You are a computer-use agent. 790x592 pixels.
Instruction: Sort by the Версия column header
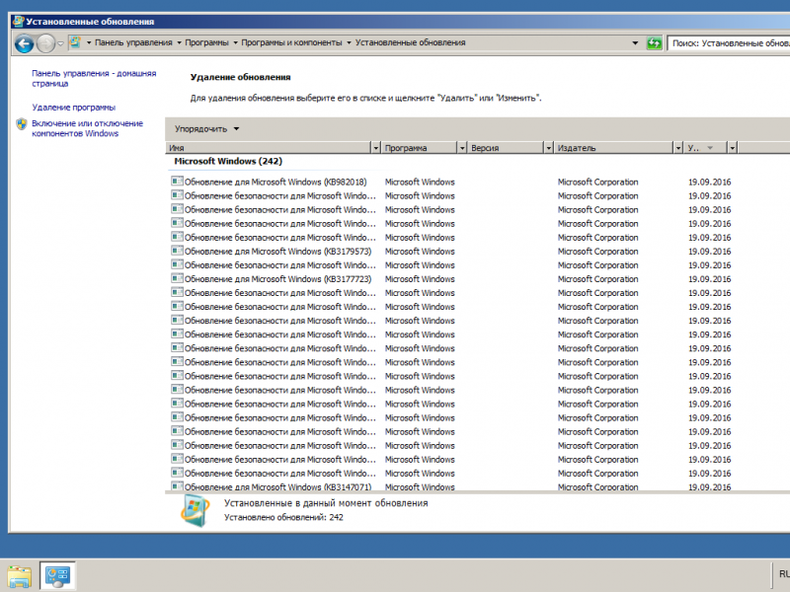506,148
